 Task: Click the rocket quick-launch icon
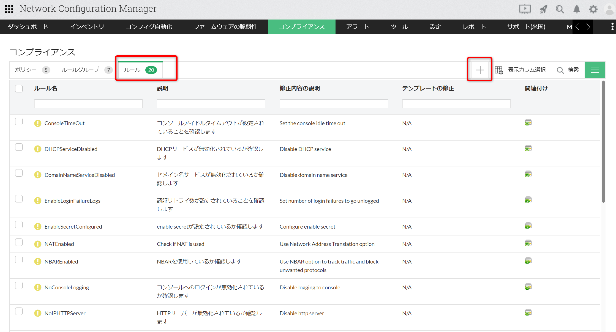[543, 9]
